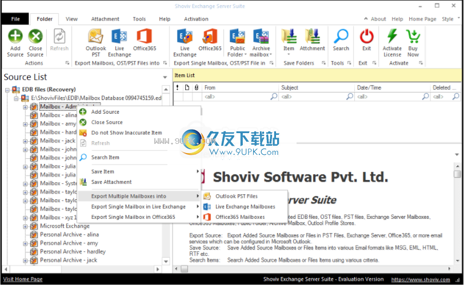Export mailboxes to Live Exchange icon
This screenshot has height=285, width=464.
click(119, 37)
